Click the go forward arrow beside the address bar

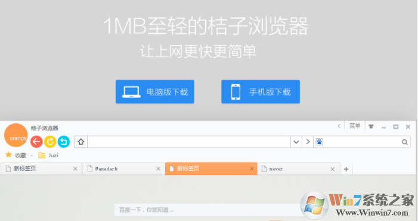(308, 142)
